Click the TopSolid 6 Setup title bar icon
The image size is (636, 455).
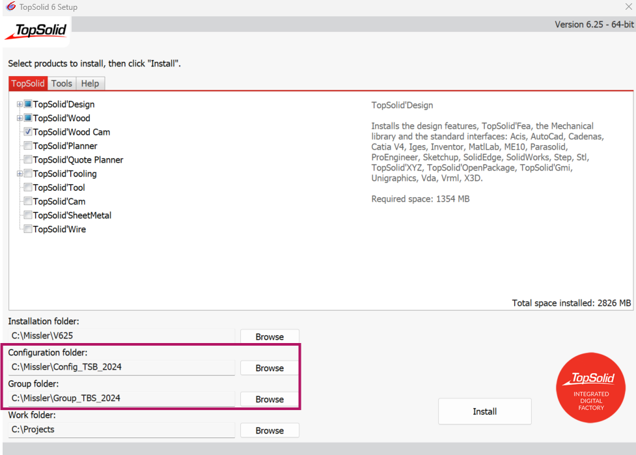10,7
